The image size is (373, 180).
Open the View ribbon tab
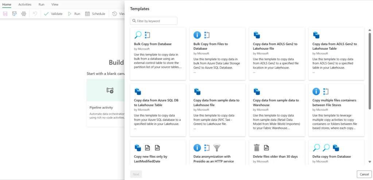coord(55,4)
